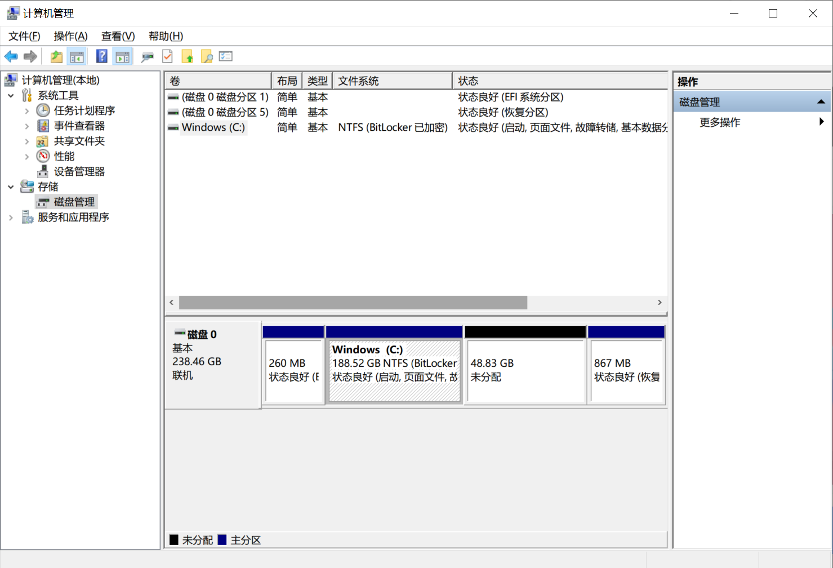Open the 查看 menu

pyautogui.click(x=117, y=36)
